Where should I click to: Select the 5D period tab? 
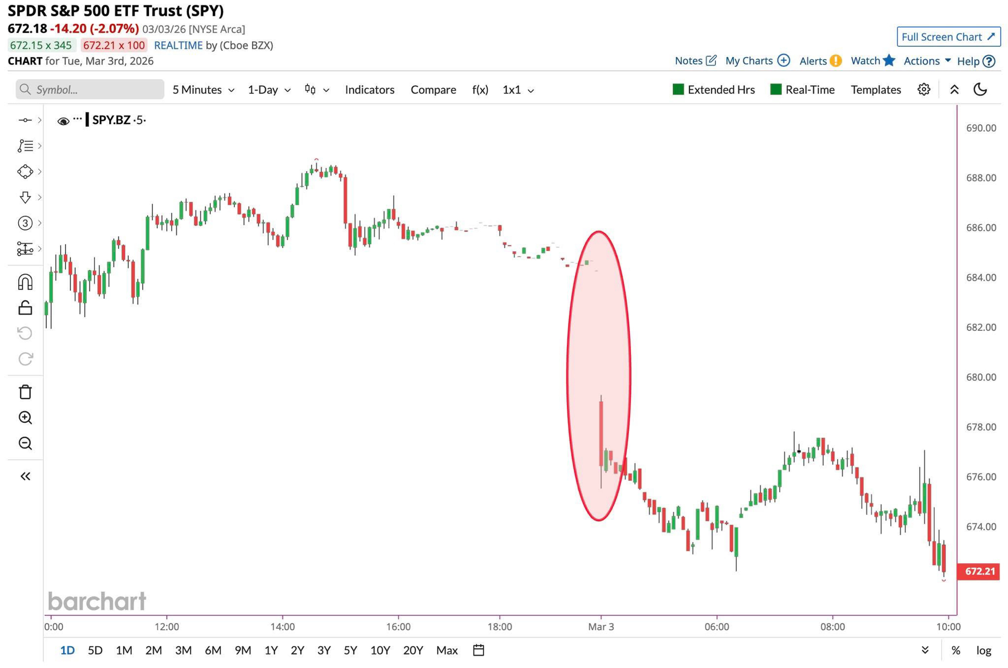click(95, 650)
